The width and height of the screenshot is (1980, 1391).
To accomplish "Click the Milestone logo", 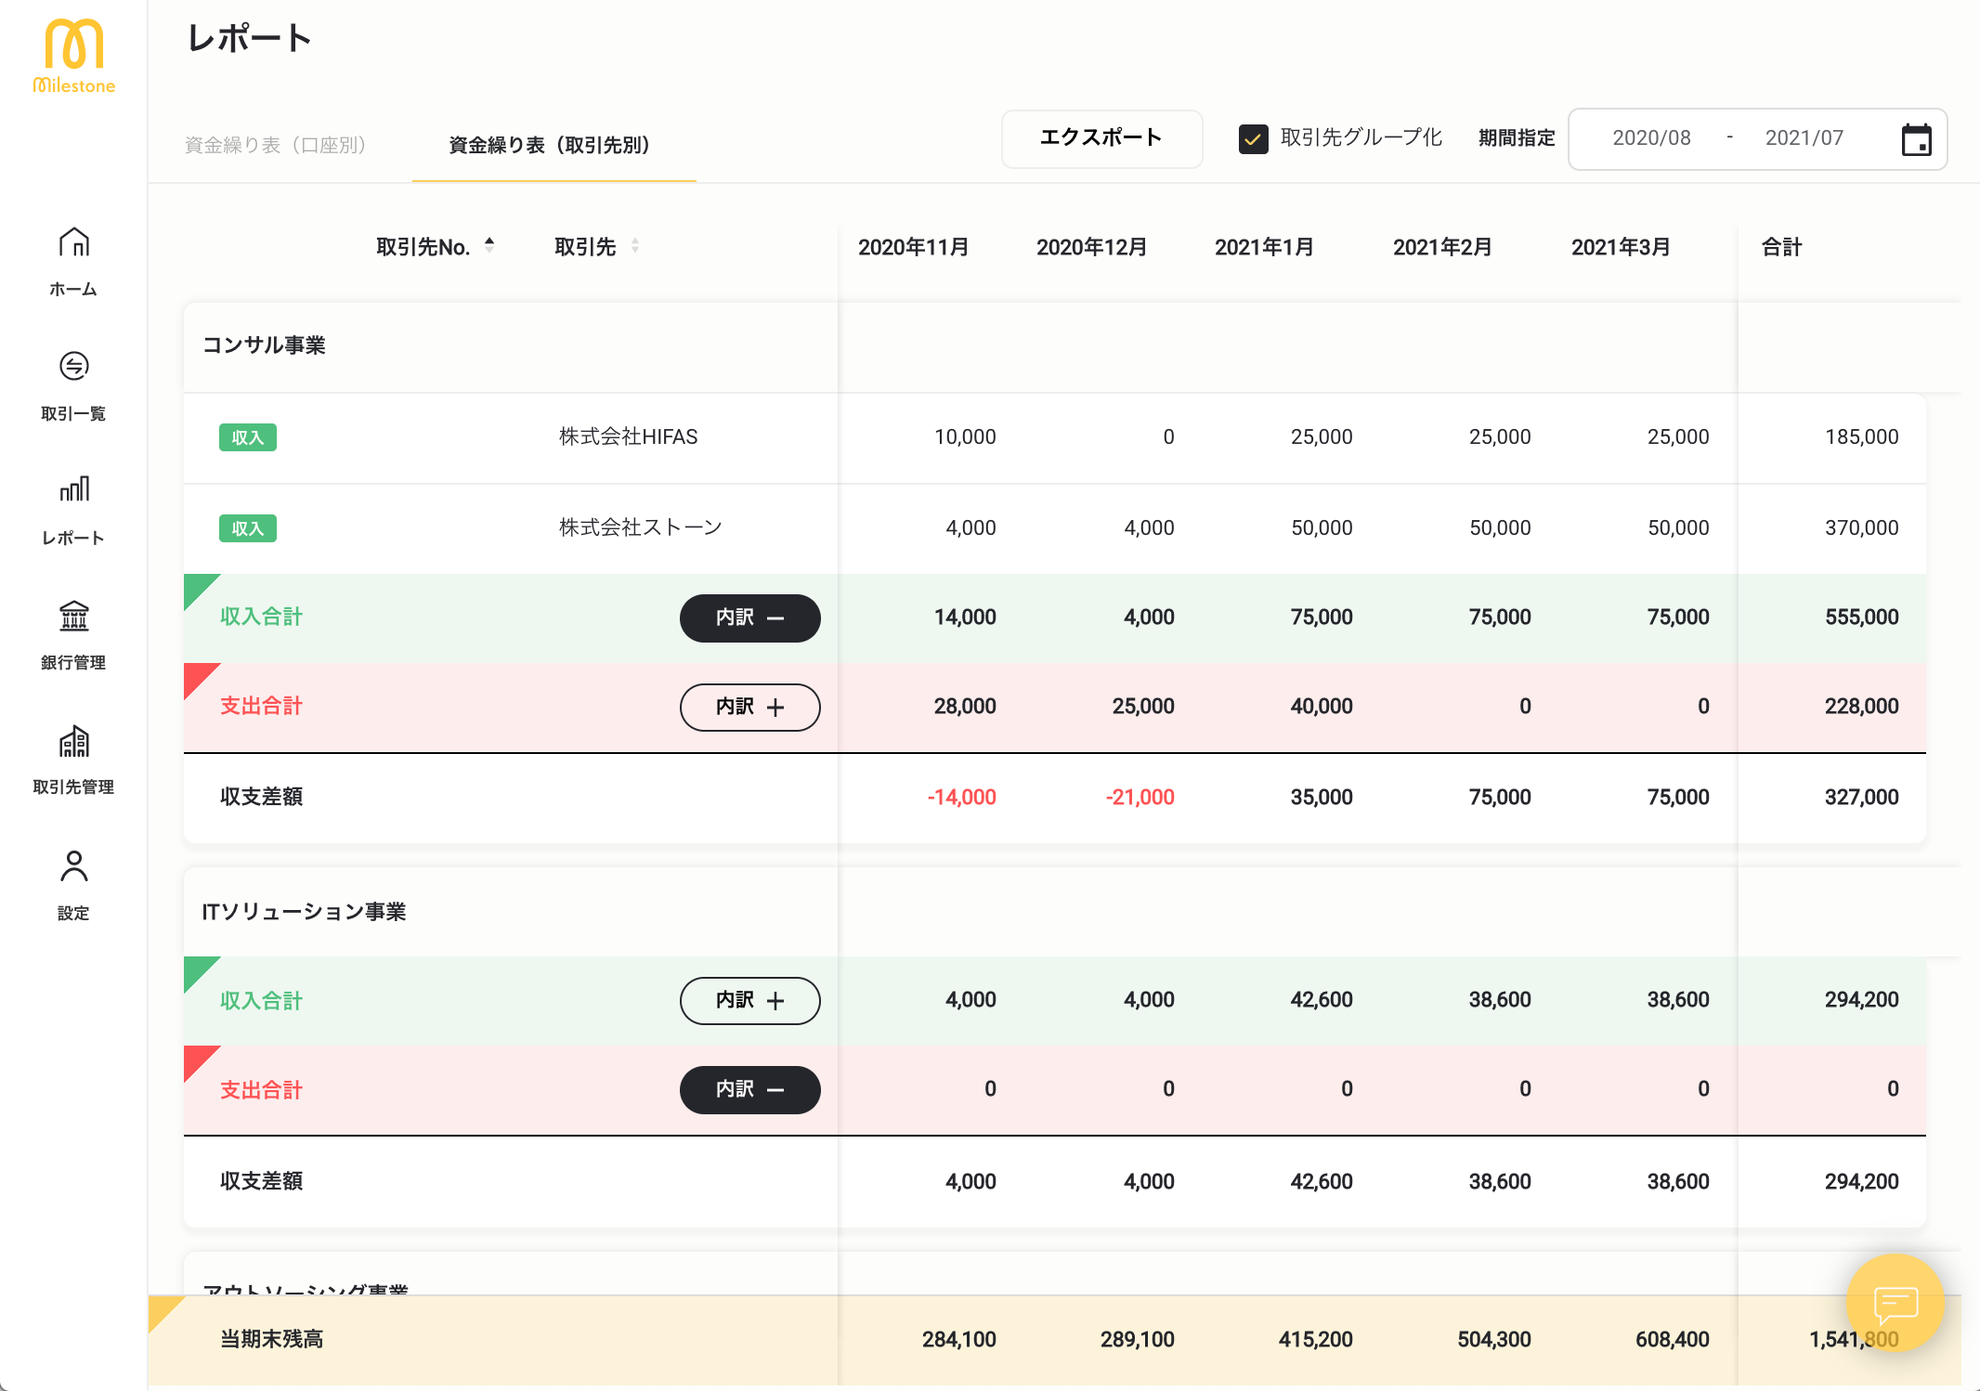I will click(x=74, y=57).
